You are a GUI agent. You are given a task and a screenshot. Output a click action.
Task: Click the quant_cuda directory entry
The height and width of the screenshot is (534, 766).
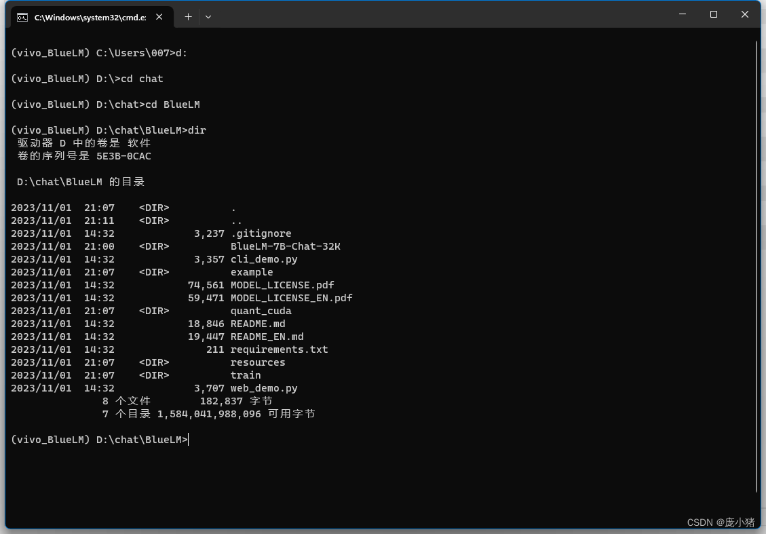pyautogui.click(x=261, y=311)
